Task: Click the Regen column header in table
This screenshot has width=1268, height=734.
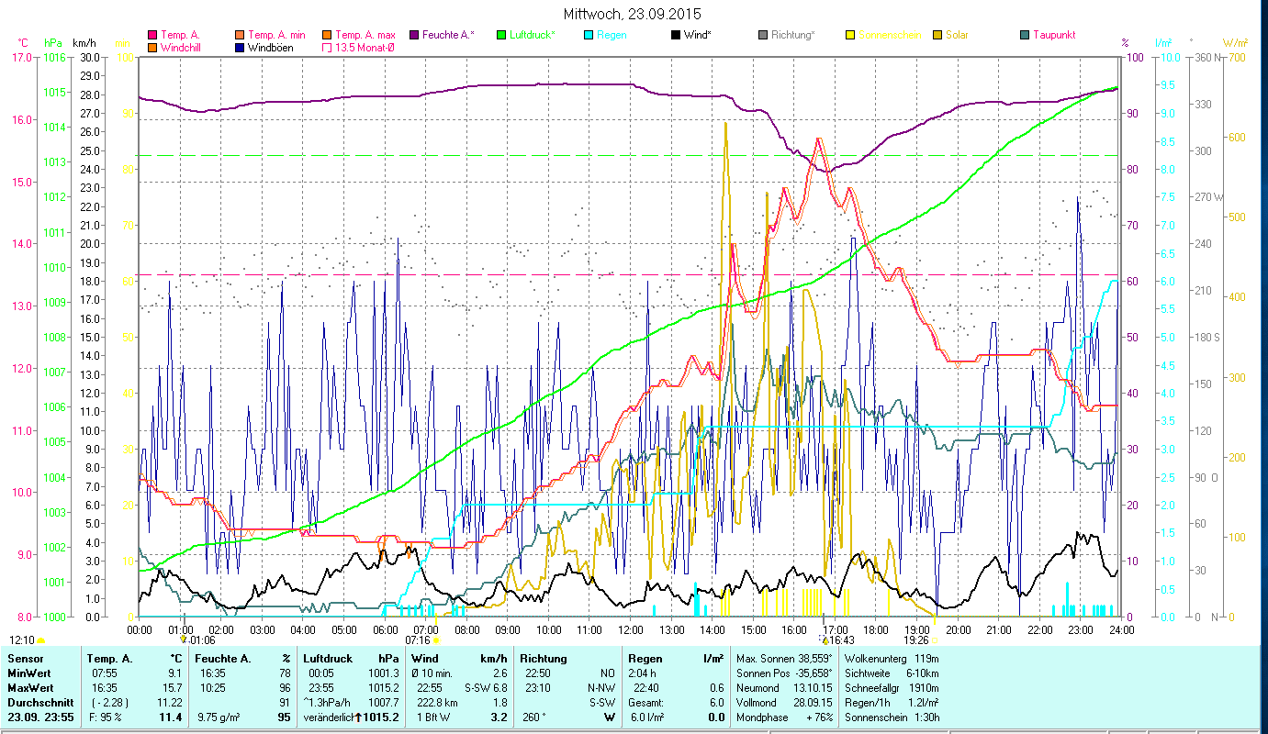Action: (x=645, y=659)
